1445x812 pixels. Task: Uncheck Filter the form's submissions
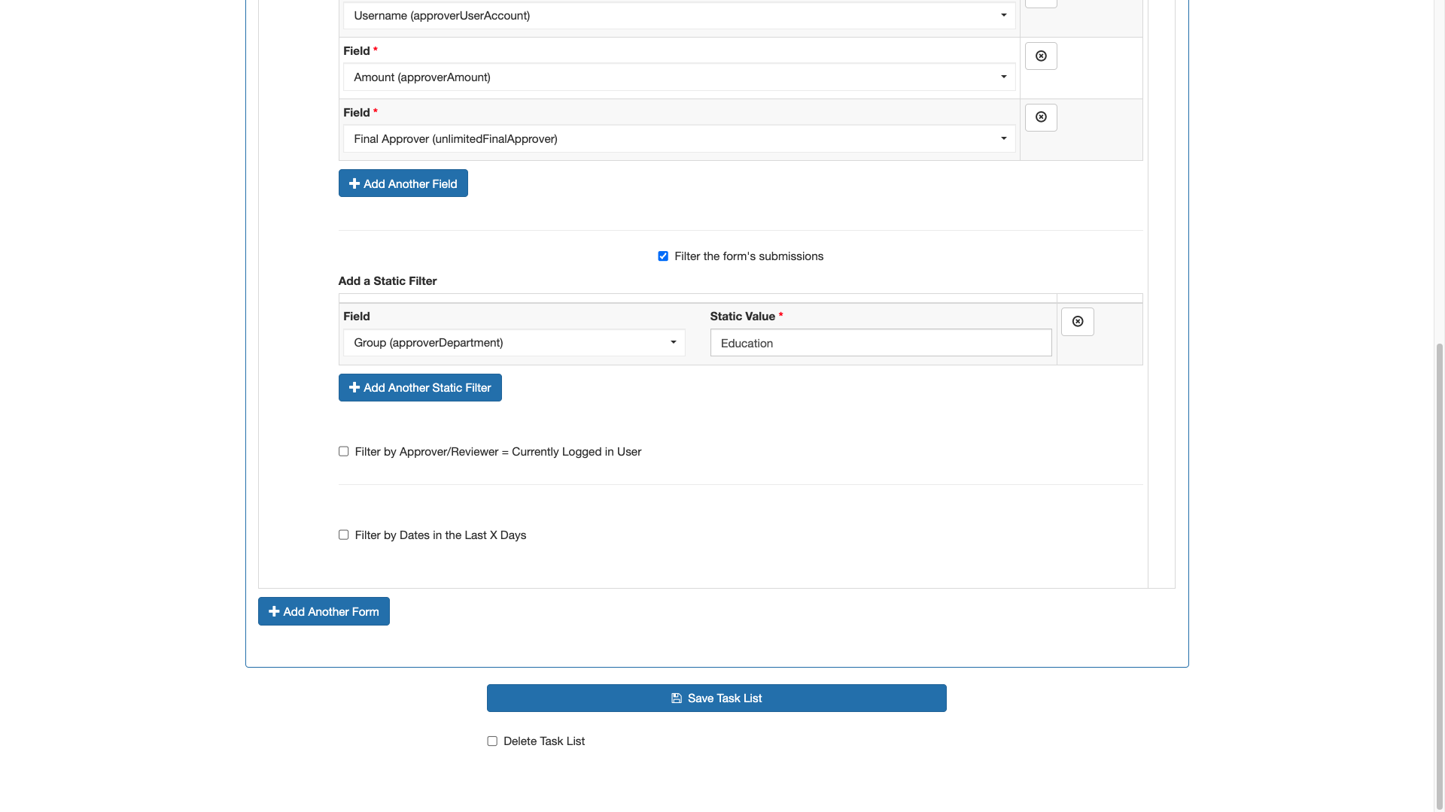pos(663,256)
